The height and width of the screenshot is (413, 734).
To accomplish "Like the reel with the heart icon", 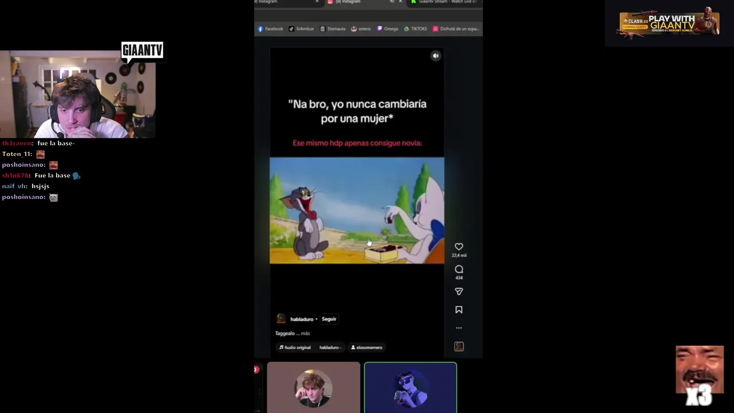I will pyautogui.click(x=459, y=247).
